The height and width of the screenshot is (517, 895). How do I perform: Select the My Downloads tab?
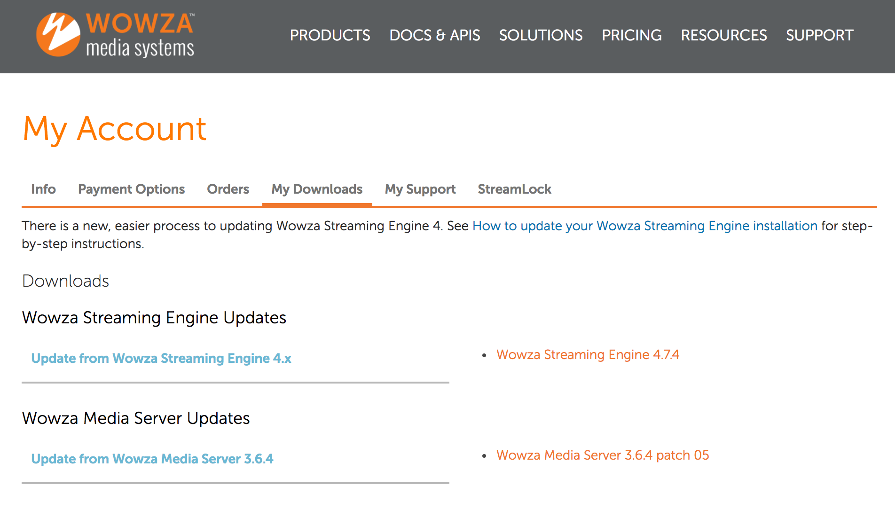(317, 189)
